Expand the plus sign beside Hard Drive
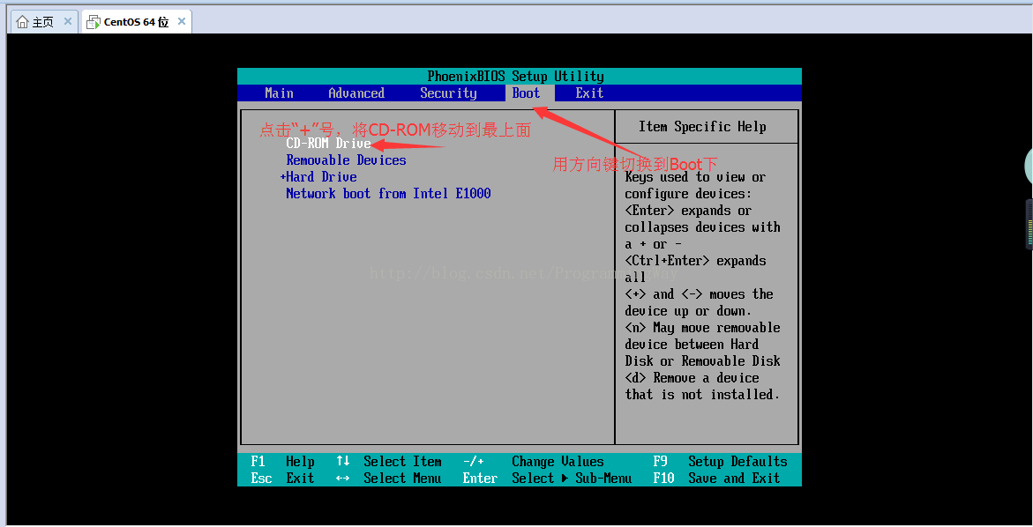Viewport: 1033px width, 527px height. point(283,177)
